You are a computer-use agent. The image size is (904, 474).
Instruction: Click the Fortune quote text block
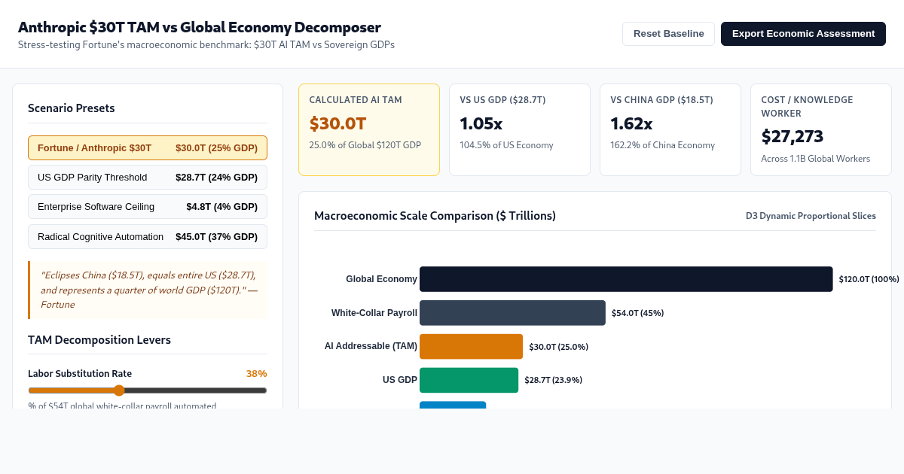coord(148,290)
